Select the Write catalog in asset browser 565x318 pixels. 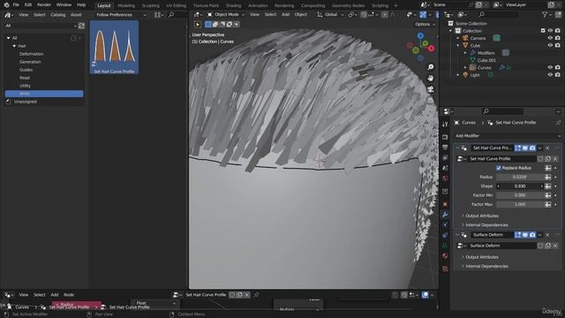(x=44, y=94)
